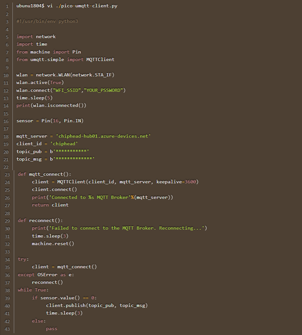The width and height of the screenshot is (302, 335).
Task: Click 'except OSError as e:' line
Action: [46, 275]
